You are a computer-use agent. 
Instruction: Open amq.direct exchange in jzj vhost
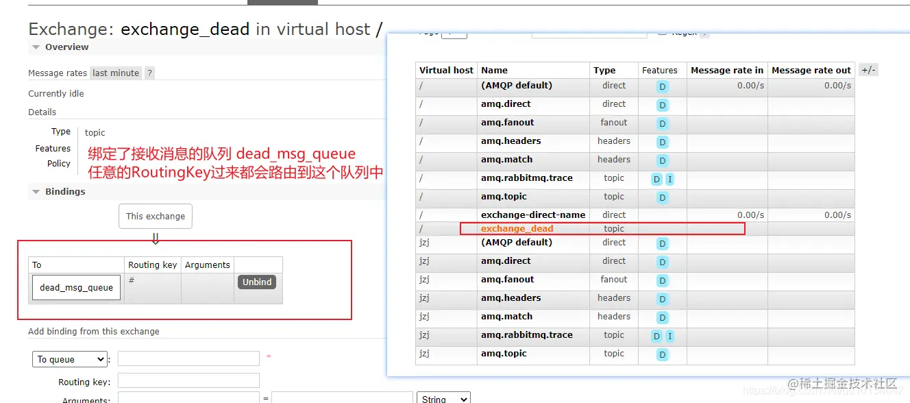(x=506, y=261)
